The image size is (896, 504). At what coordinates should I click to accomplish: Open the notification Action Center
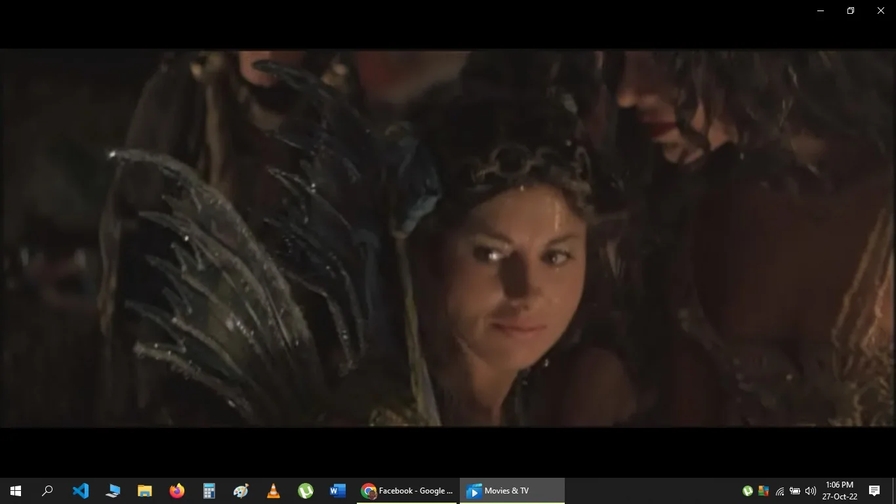click(x=874, y=491)
